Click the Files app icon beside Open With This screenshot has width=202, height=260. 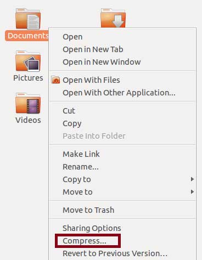(x=55, y=80)
